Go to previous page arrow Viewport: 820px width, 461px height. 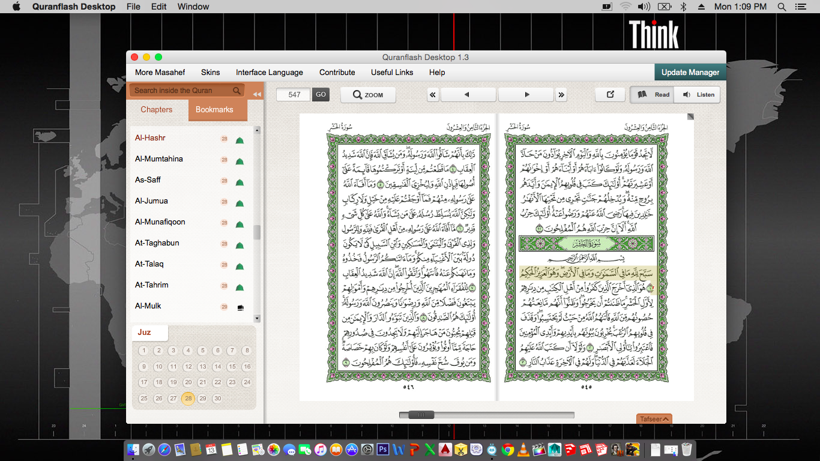pyautogui.click(x=468, y=95)
